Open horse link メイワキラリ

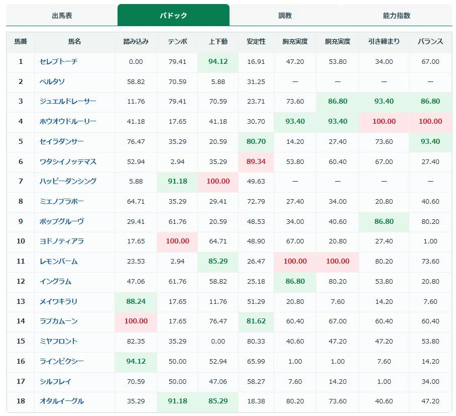(58, 301)
